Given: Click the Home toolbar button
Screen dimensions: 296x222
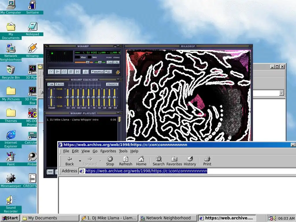Looking at the screenshot, I should [141, 161].
